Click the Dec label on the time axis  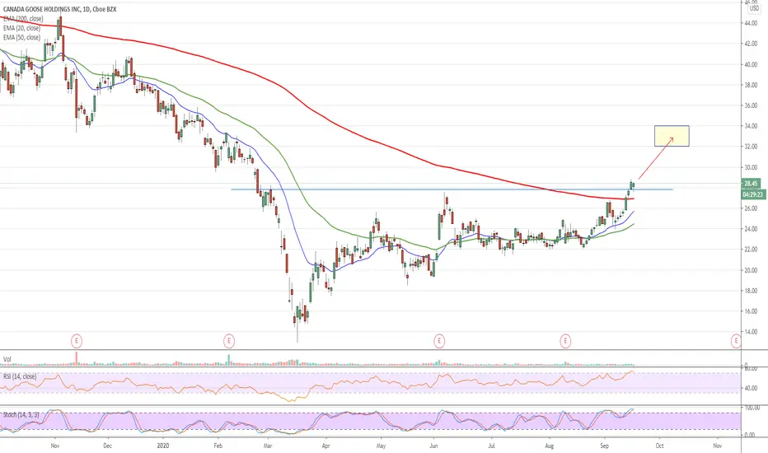click(108, 446)
